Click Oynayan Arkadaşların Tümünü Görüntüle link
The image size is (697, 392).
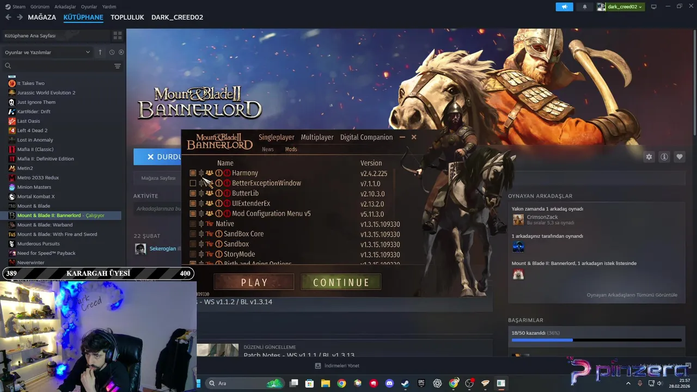632,295
